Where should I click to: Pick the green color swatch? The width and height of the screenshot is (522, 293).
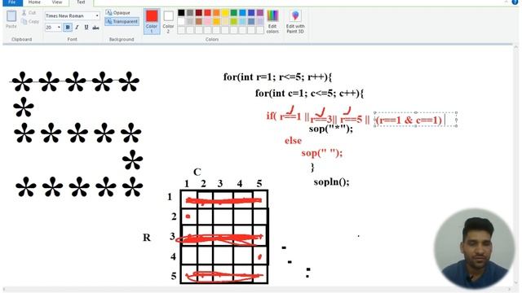coord(234,13)
